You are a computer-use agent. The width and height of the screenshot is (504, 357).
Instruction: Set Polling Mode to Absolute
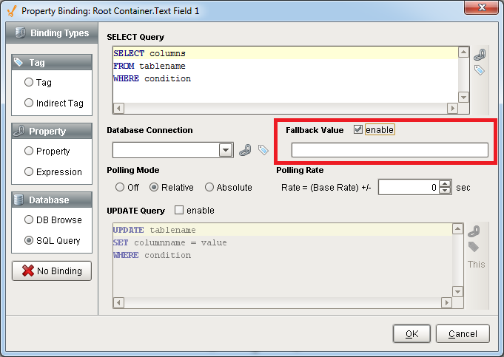pyautogui.click(x=209, y=188)
